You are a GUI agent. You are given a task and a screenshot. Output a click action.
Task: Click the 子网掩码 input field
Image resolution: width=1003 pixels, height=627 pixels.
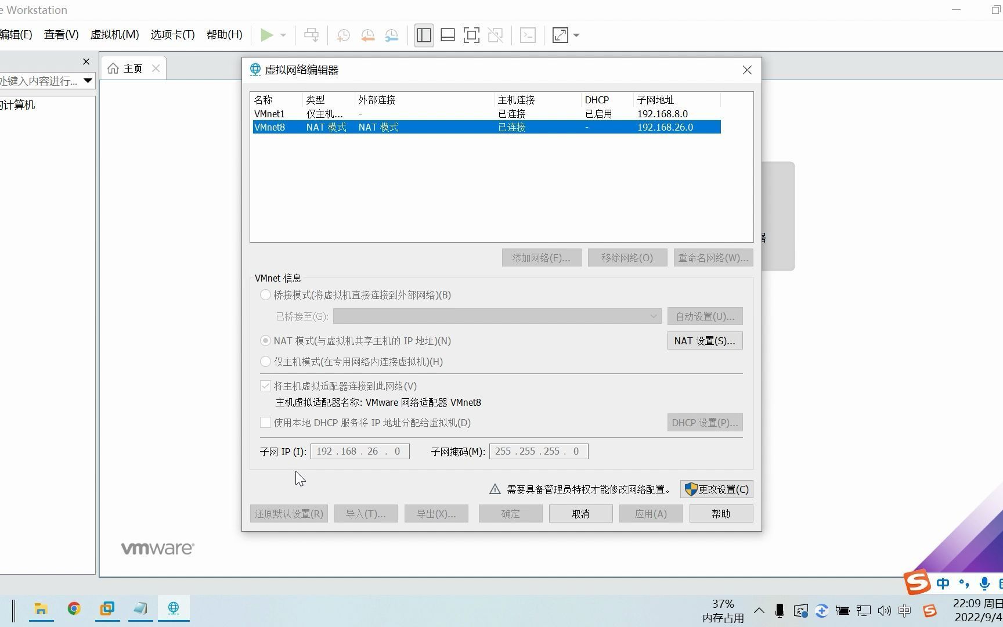point(539,452)
